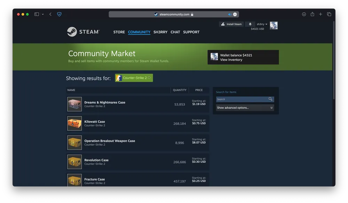The width and height of the screenshot is (348, 203).
Task: Click the $0.75 USD price
Action: (199, 123)
